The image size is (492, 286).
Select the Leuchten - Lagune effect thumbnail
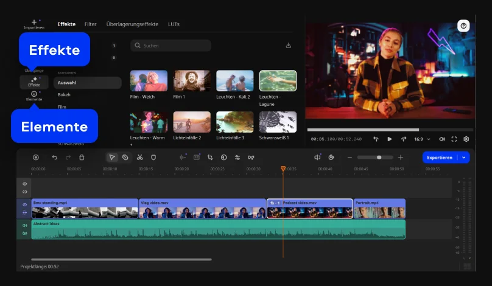(x=278, y=81)
